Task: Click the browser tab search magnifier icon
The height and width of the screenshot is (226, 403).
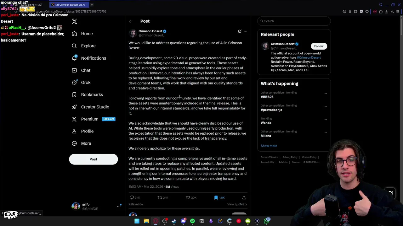Action: 381,5
